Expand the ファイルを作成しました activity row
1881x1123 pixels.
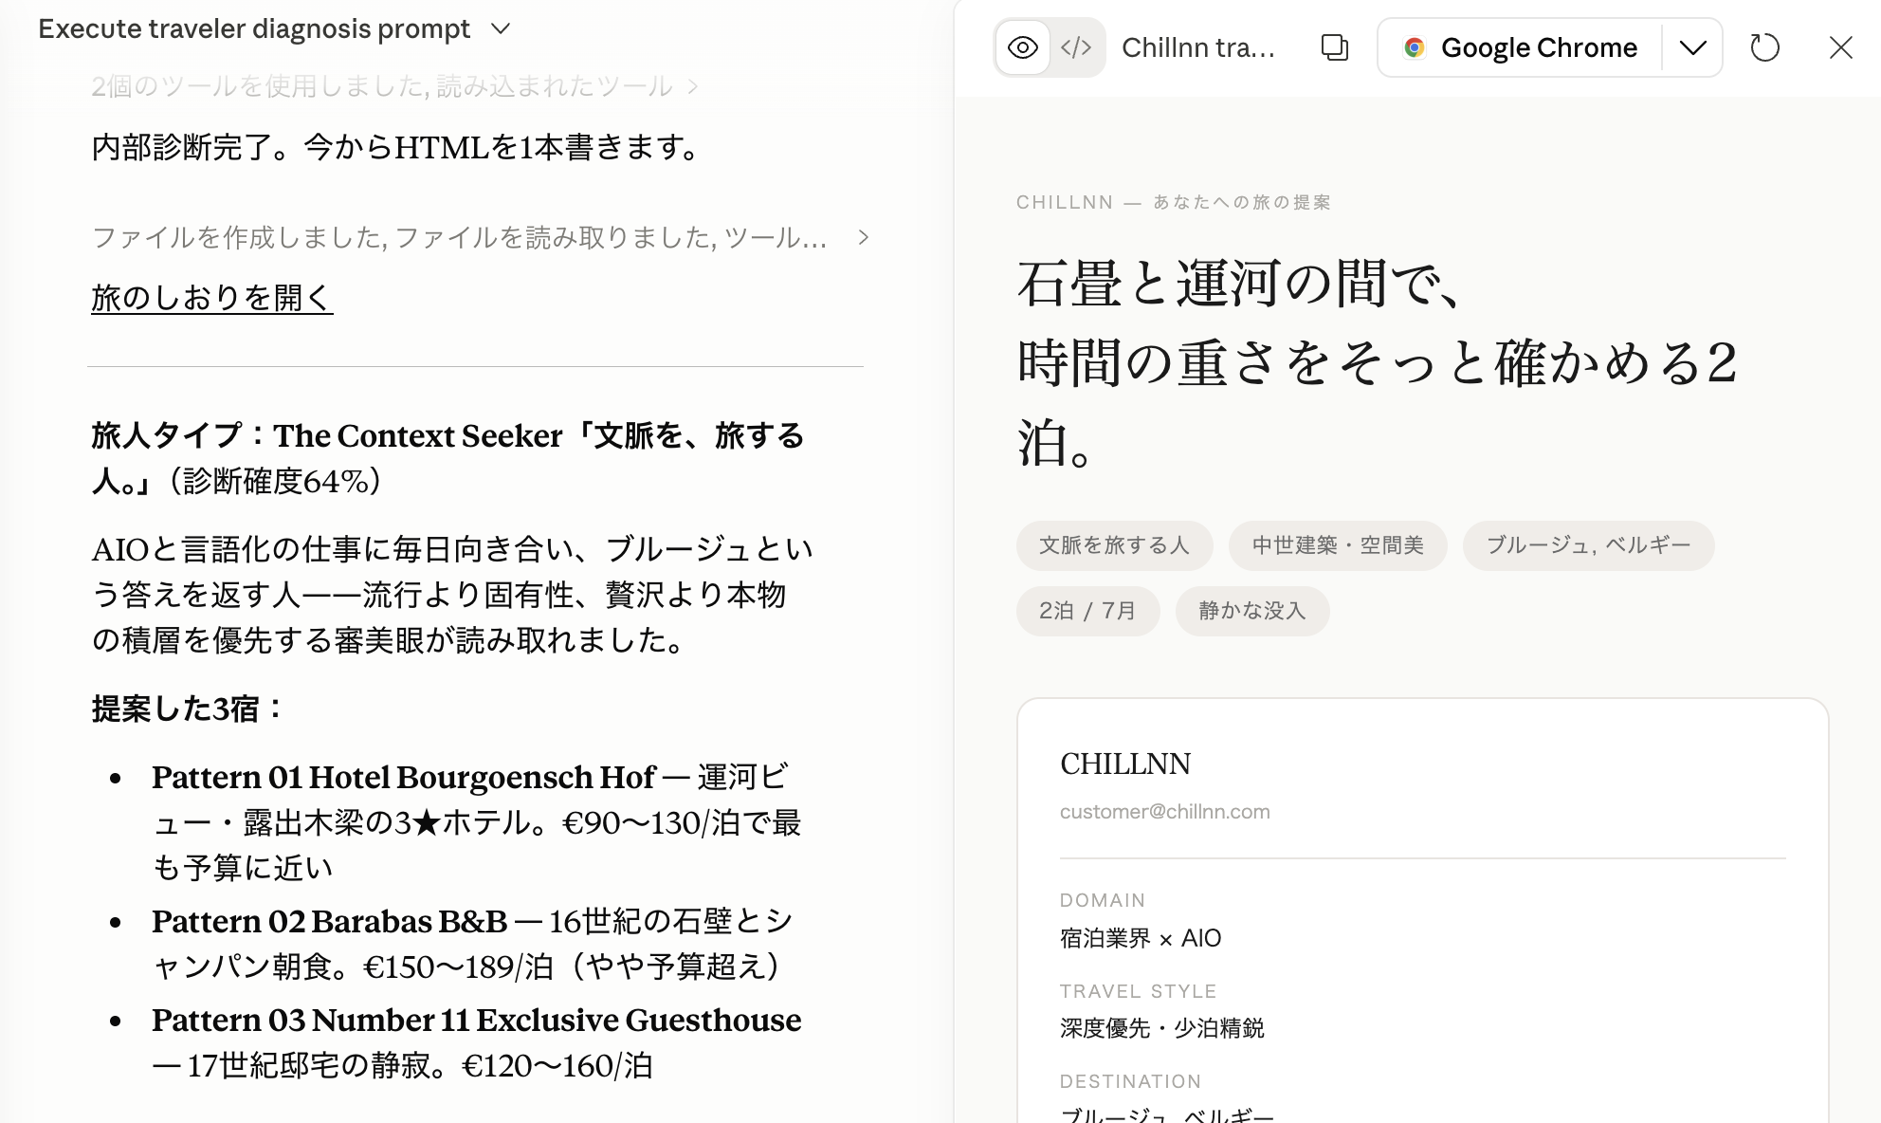pyautogui.click(x=481, y=237)
